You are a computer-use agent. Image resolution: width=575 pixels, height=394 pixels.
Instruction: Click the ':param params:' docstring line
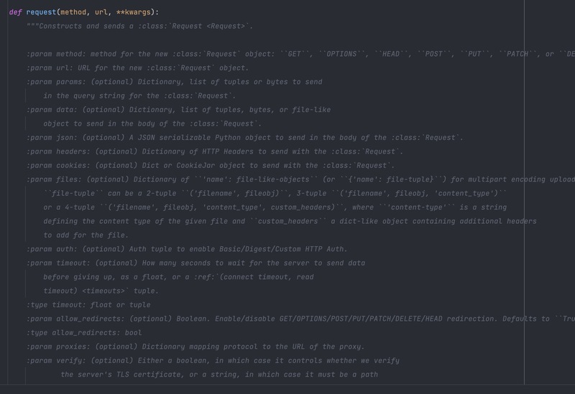tap(174, 82)
